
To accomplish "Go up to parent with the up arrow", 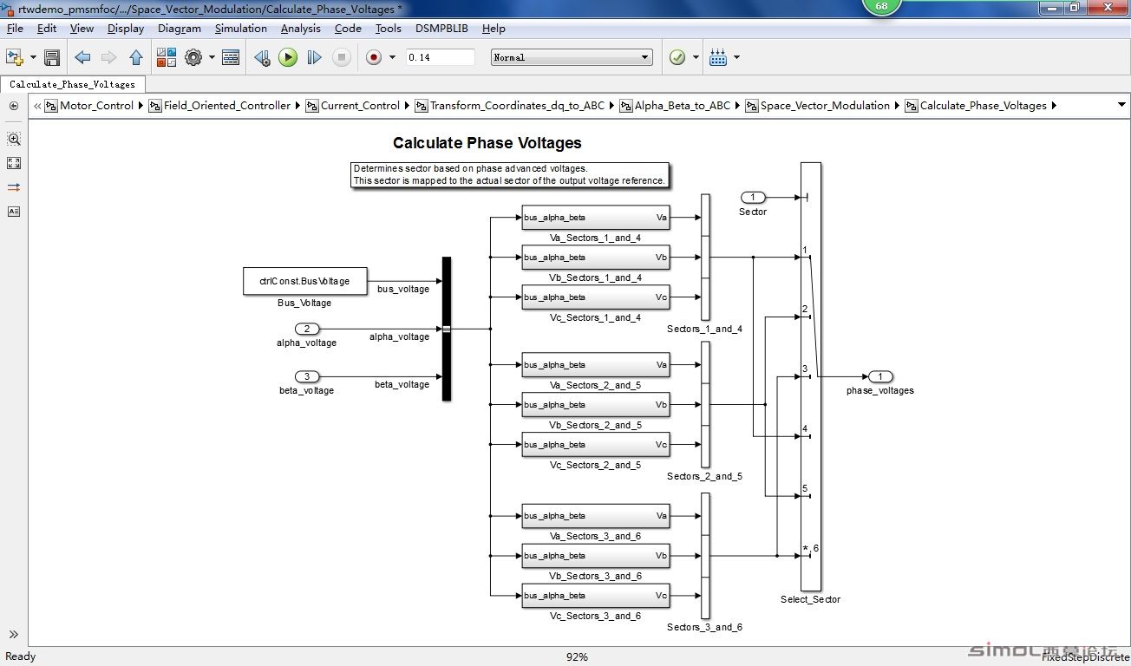I will [136, 57].
